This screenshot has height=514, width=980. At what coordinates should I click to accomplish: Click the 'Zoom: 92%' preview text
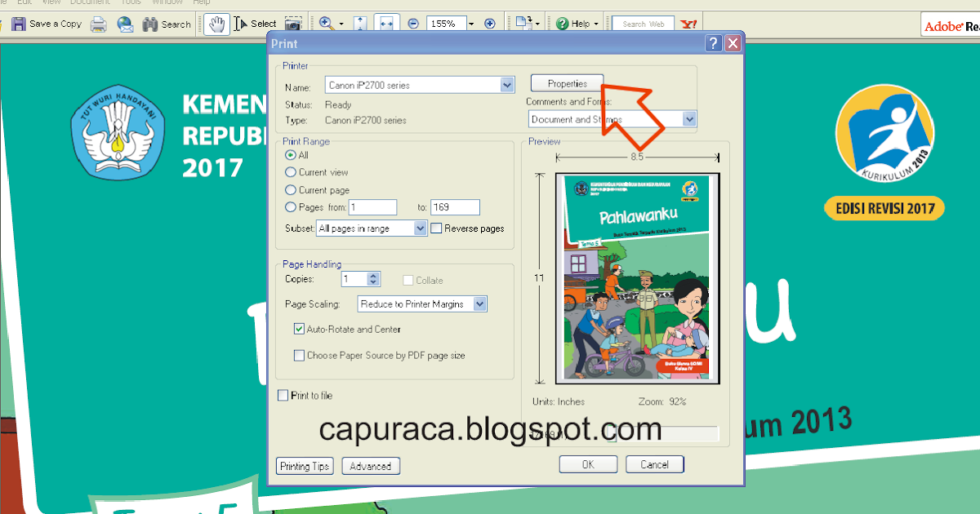tap(662, 401)
